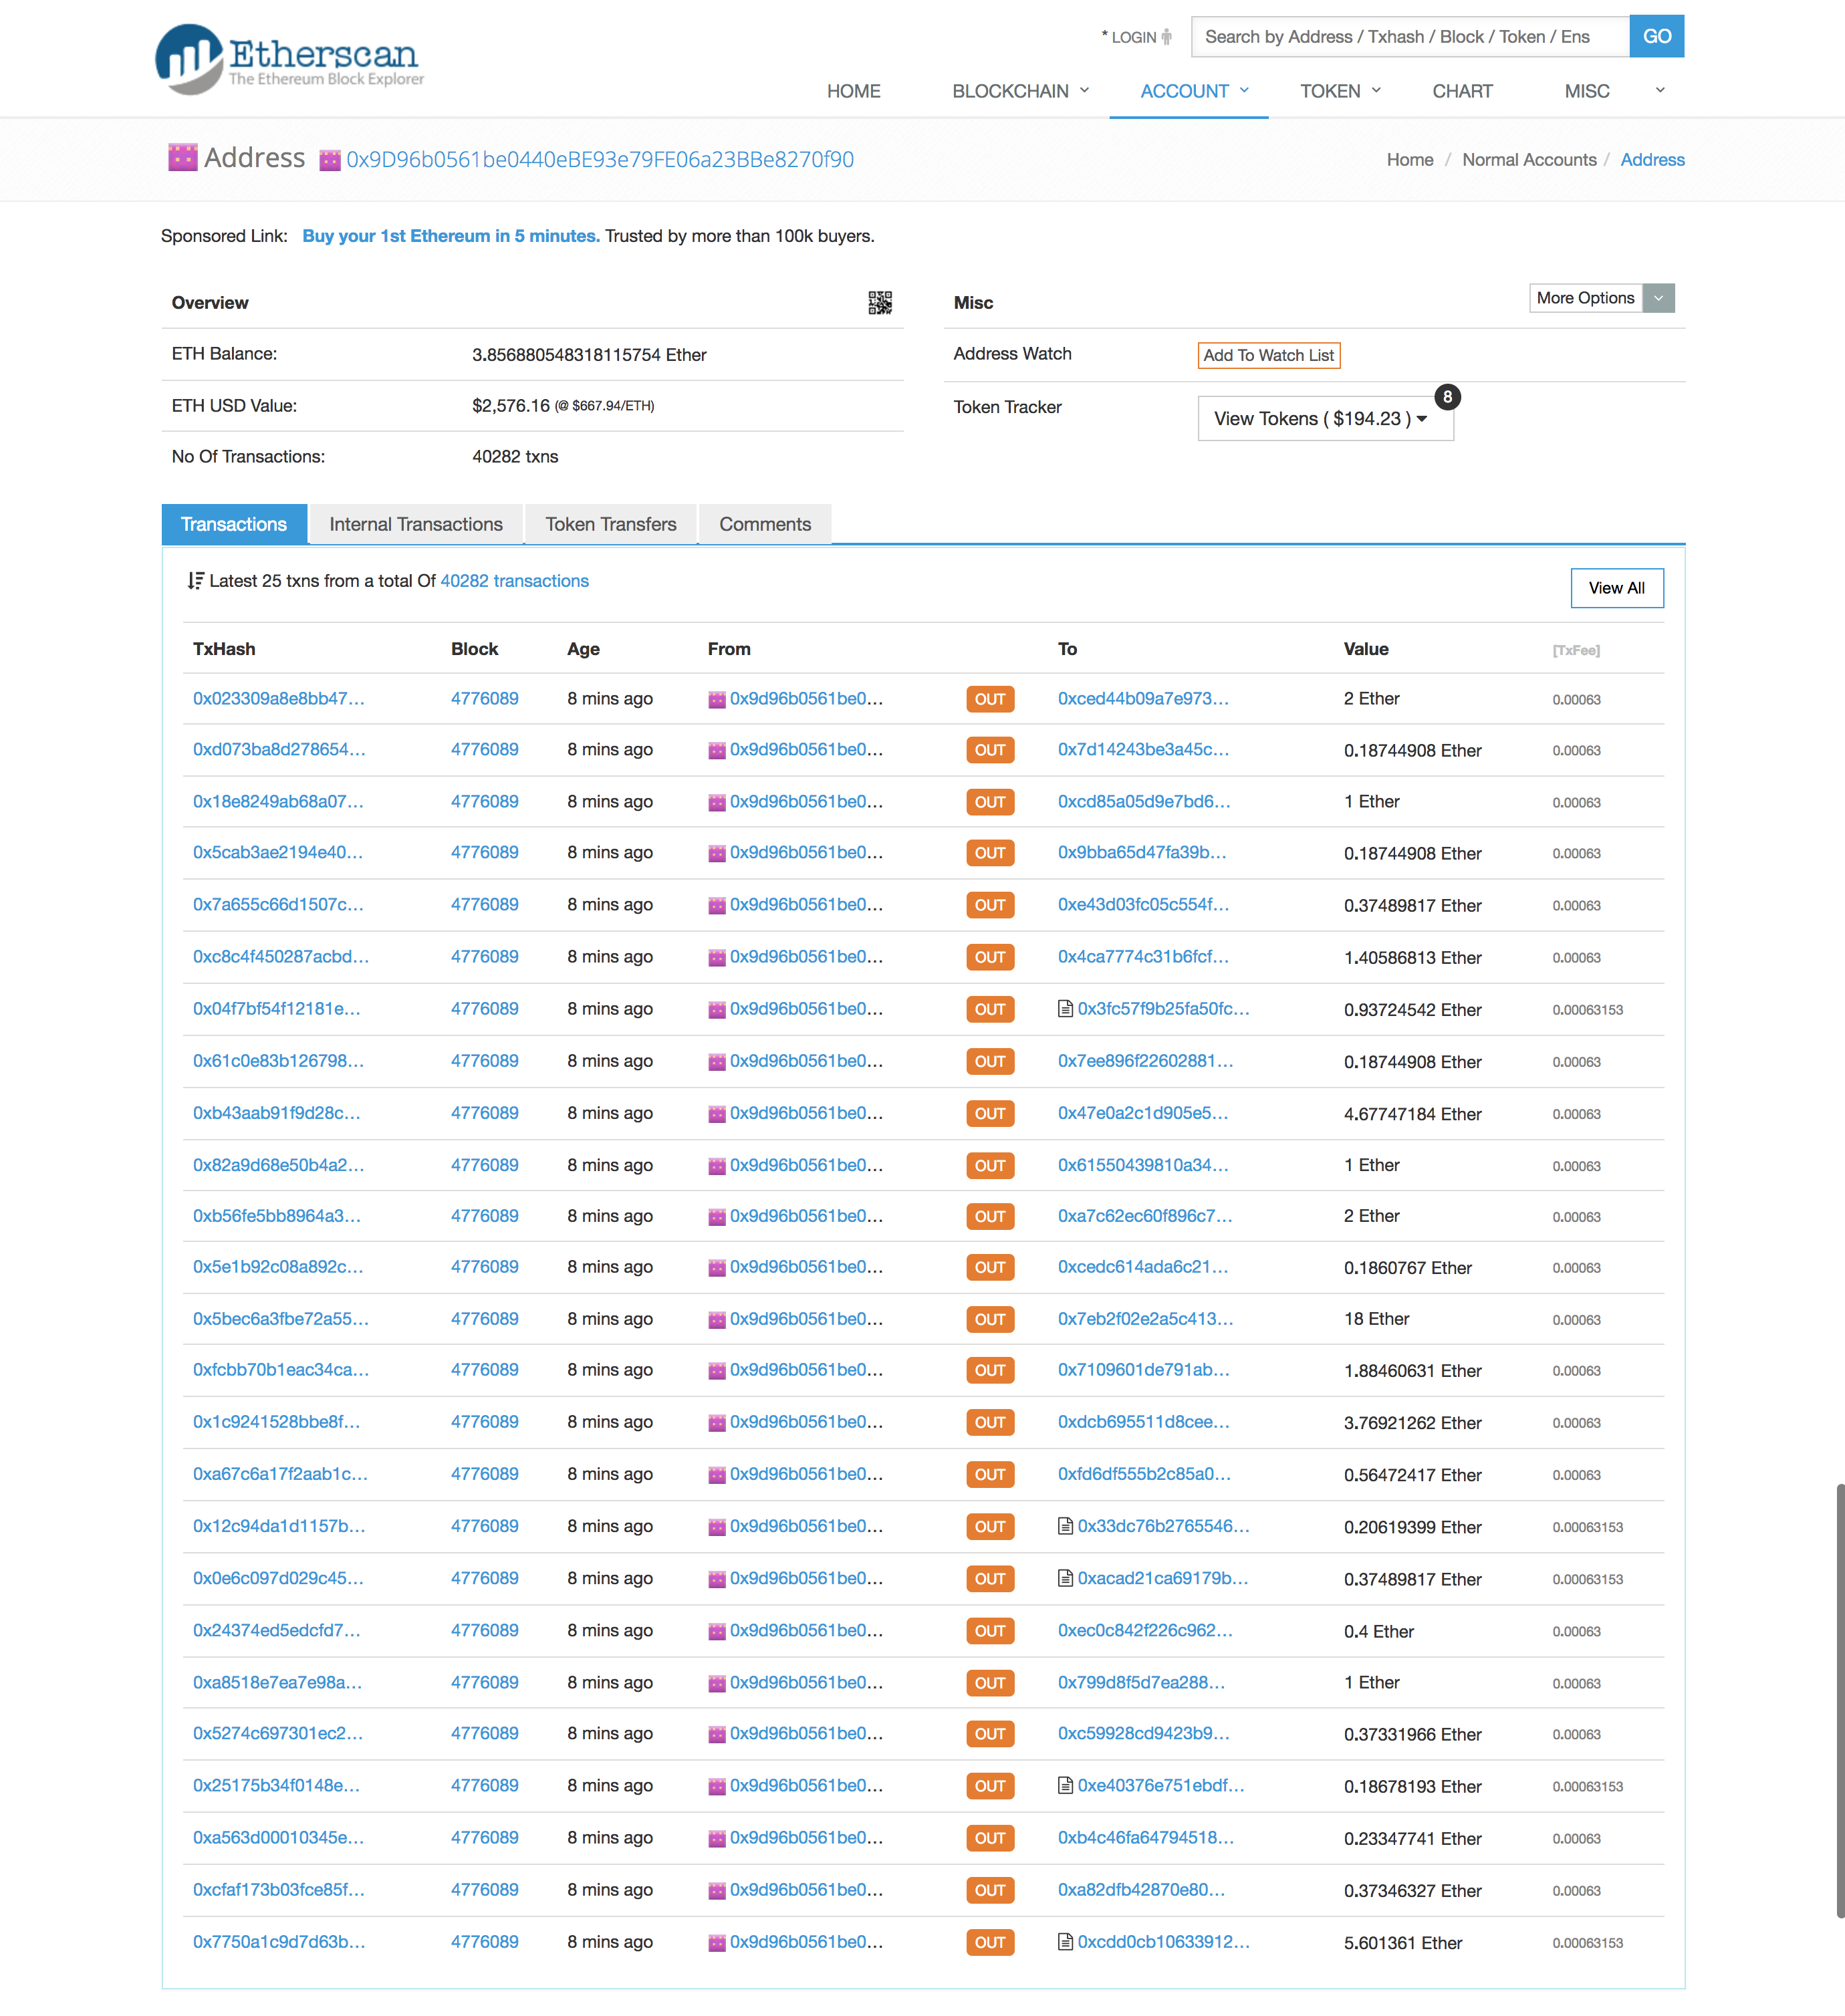Viewport: 1845px width, 2016px height.
Task: Open recipient address 0x799d8f5d7ea288
Action: [1141, 1682]
